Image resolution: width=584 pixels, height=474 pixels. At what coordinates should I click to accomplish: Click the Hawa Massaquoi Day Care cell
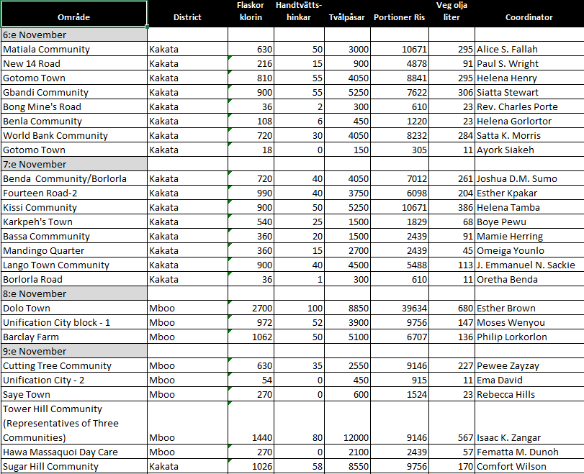point(73,452)
